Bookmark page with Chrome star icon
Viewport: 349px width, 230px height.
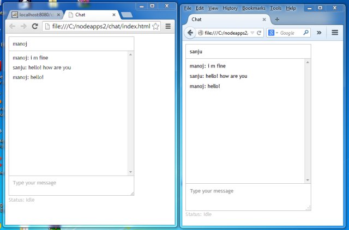[x=155, y=27]
